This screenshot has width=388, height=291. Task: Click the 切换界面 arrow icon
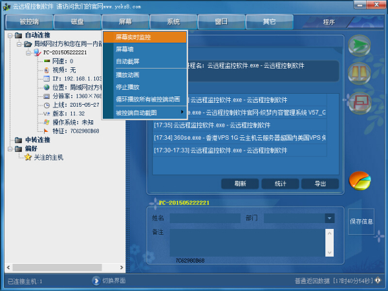(96, 281)
